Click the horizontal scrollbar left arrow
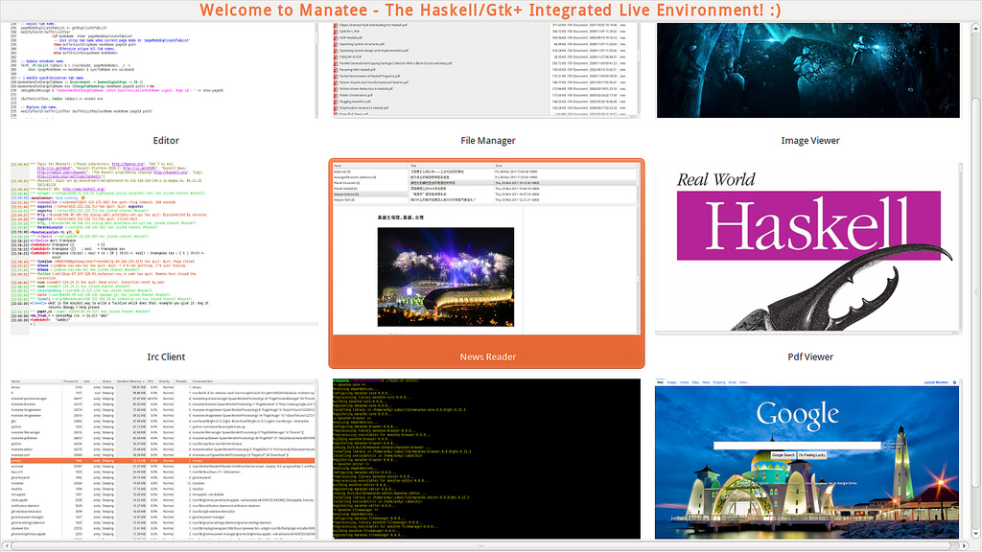This screenshot has height=552, width=982. click(6, 545)
